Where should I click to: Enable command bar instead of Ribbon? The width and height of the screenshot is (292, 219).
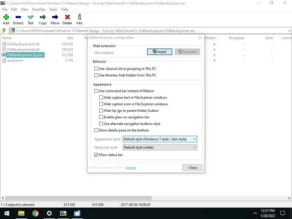[96, 91]
